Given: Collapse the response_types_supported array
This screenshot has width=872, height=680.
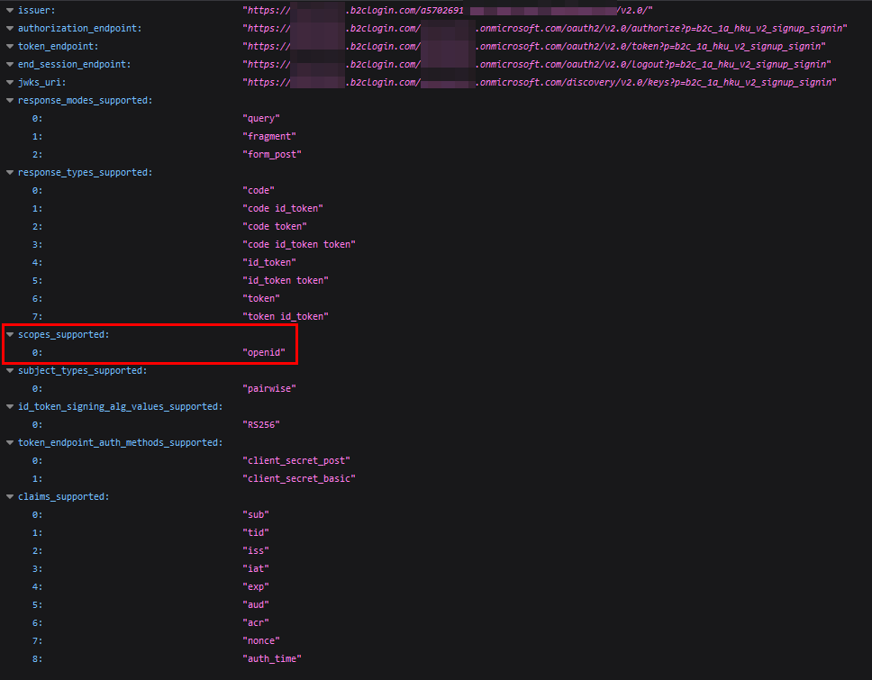Looking at the screenshot, I should pos(8,172).
